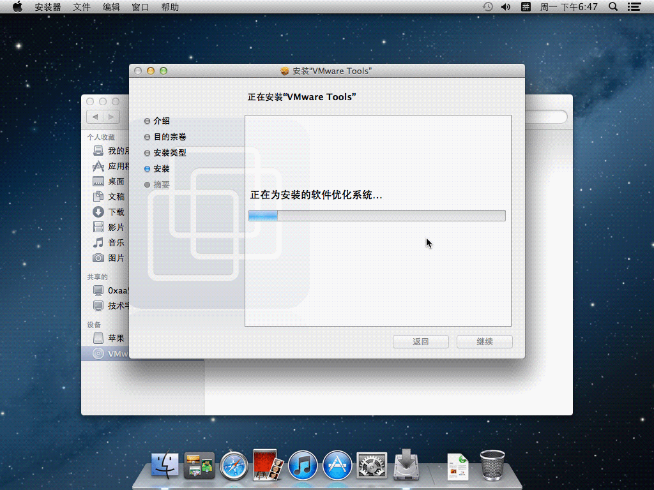Image resolution: width=654 pixels, height=490 pixels.
Task: Select the 目的宗卷 step in installer sidebar
Action: pos(165,137)
